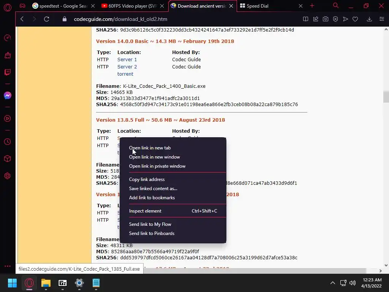Take a snapshot with camera icon
The image size is (389, 292).
coord(326,19)
